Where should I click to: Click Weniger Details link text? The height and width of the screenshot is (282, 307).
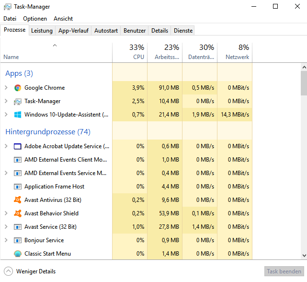click(36, 271)
